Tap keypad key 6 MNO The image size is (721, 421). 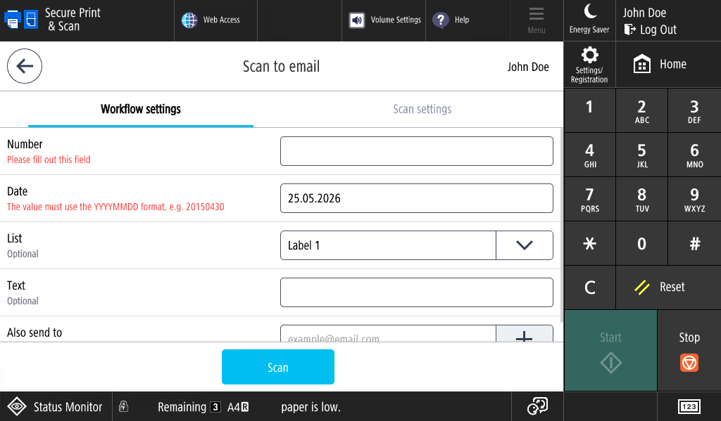pyautogui.click(x=694, y=155)
